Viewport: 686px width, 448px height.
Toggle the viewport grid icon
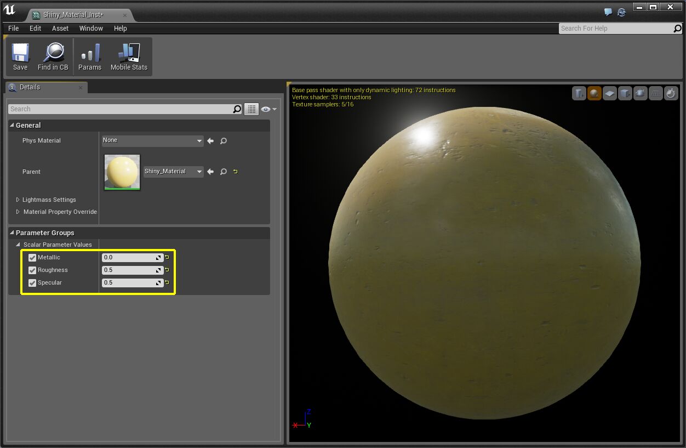tap(656, 94)
